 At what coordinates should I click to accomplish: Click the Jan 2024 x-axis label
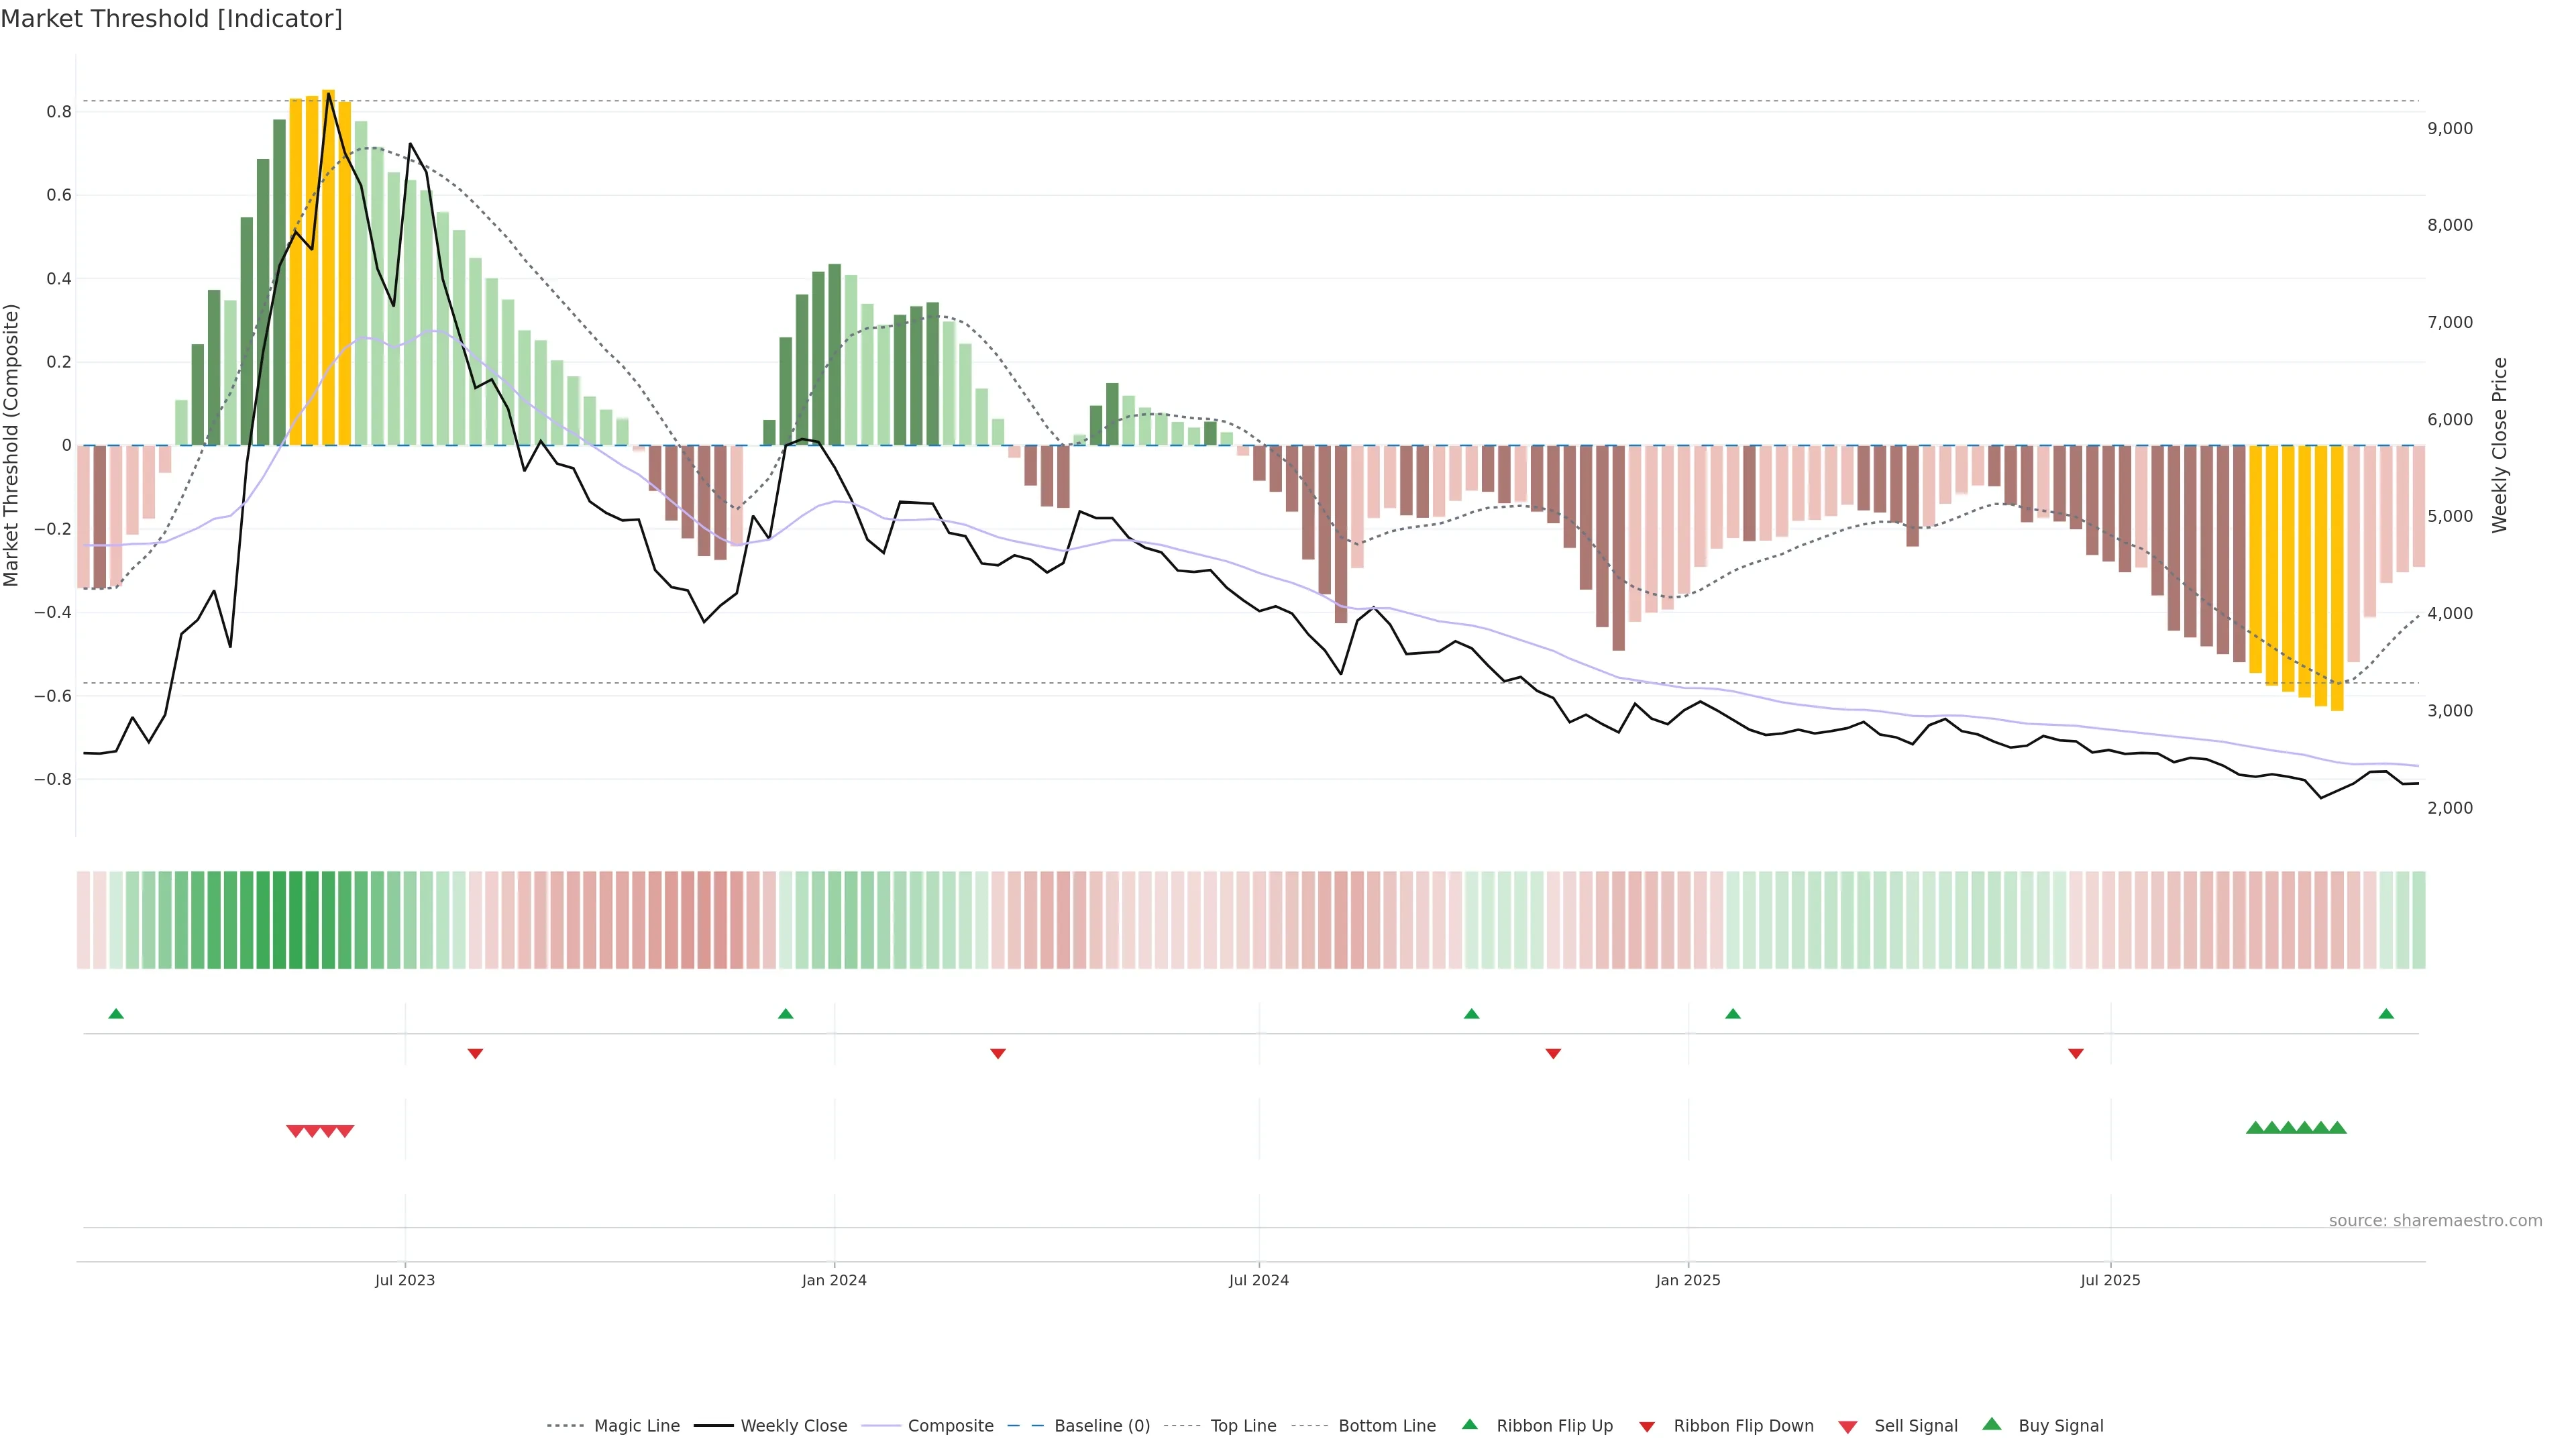[x=834, y=1280]
